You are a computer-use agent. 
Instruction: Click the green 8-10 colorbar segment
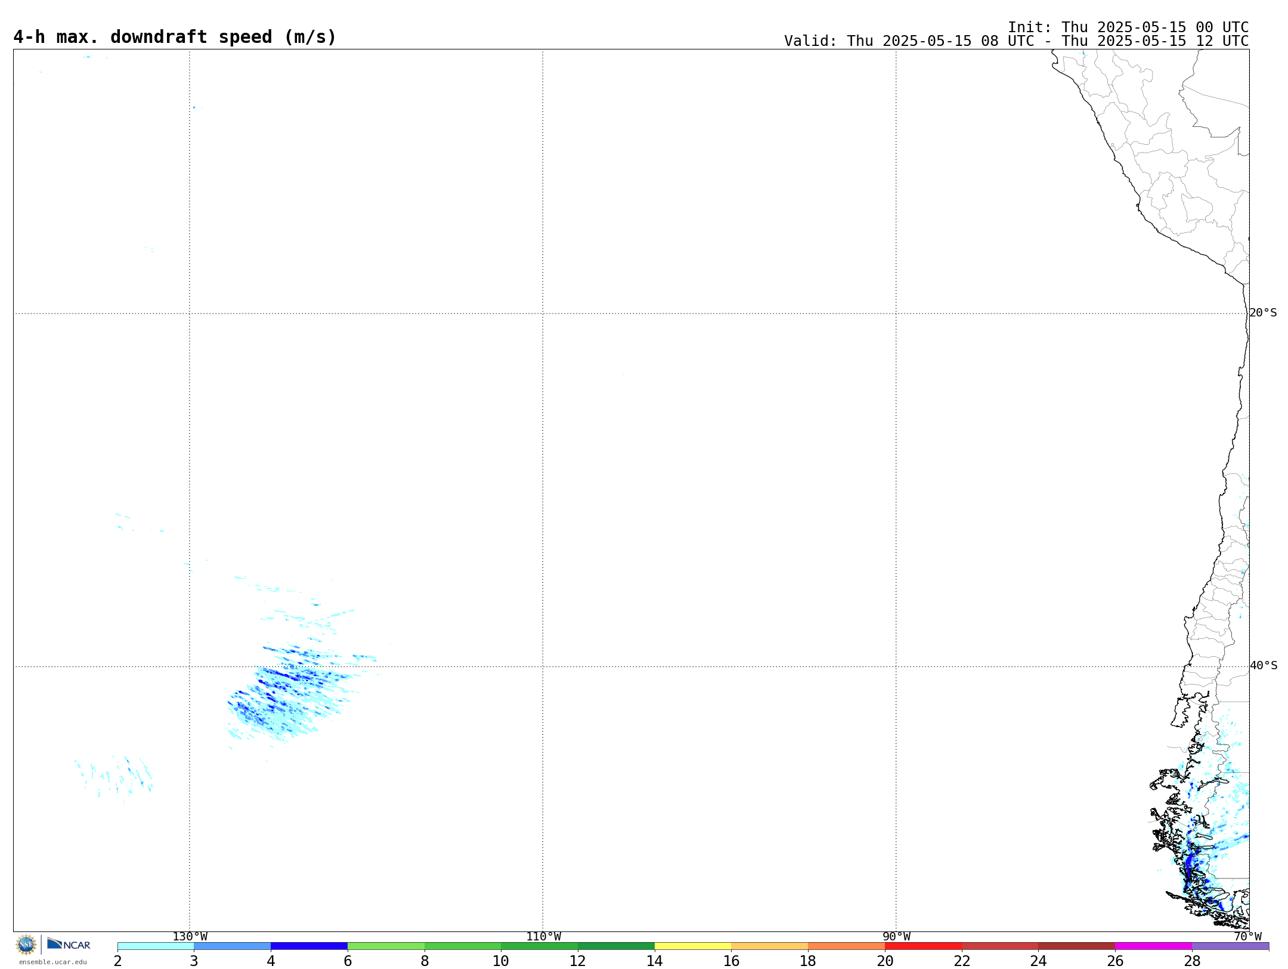463,946
